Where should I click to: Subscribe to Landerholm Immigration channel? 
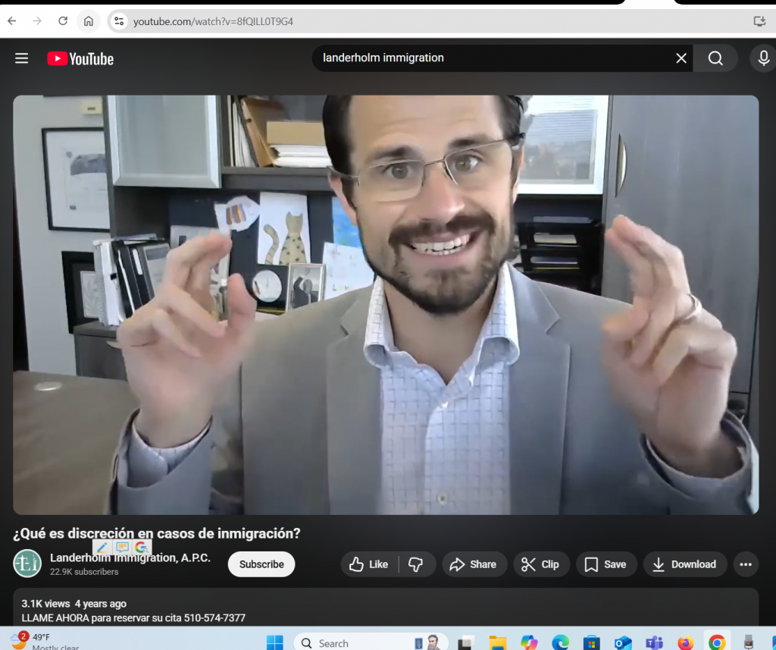(261, 564)
